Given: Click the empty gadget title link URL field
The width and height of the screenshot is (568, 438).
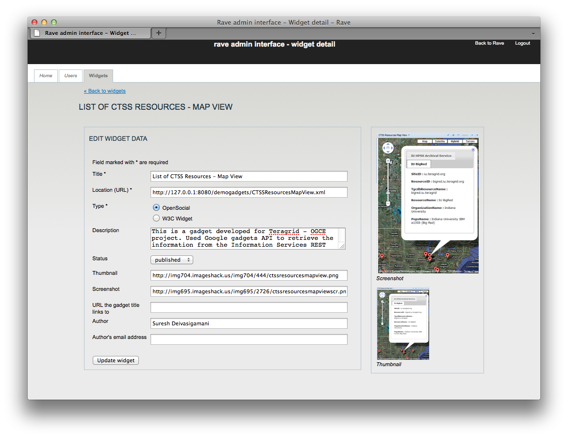Looking at the screenshot, I should coord(249,307).
